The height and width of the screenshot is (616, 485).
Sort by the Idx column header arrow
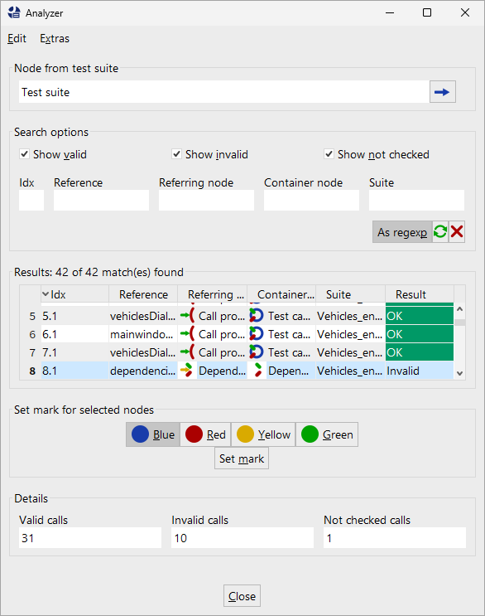pyautogui.click(x=46, y=293)
